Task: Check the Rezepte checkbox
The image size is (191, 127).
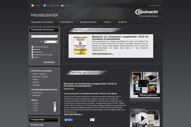Action: [32, 50]
